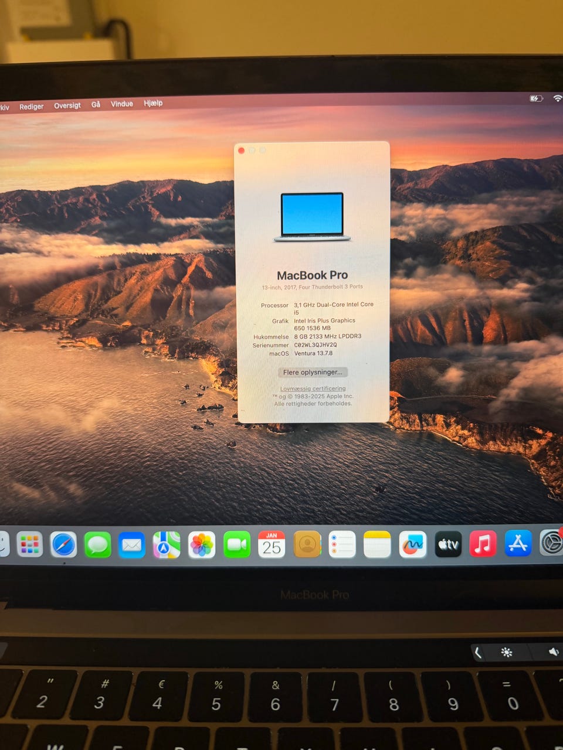This screenshot has height=750, width=563.
Task: Select "3,1 GHz Dual-Core Intel Core" value
Action: coord(334,305)
